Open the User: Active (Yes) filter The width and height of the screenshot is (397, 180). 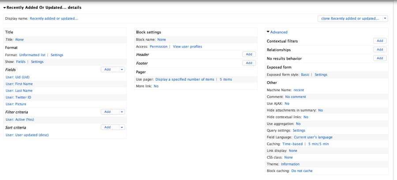point(20,119)
